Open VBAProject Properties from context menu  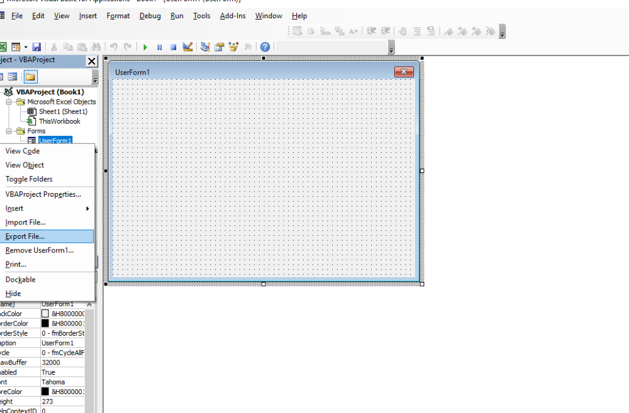[47, 194]
